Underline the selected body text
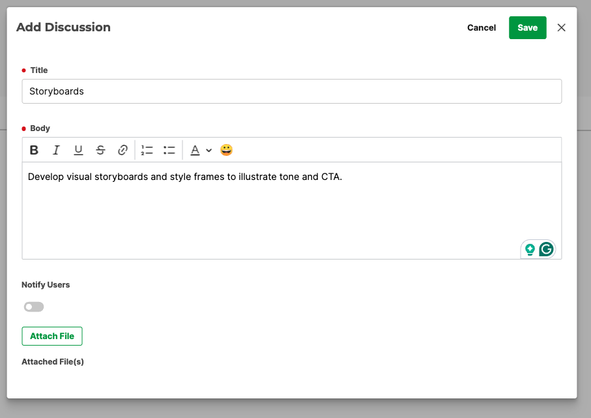591x418 pixels. point(78,150)
